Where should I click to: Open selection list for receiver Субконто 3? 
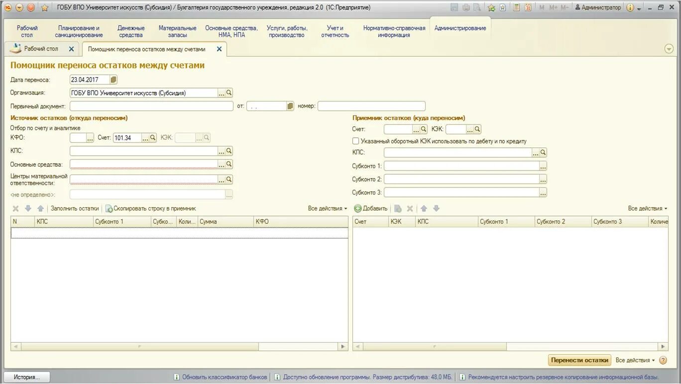543,192
